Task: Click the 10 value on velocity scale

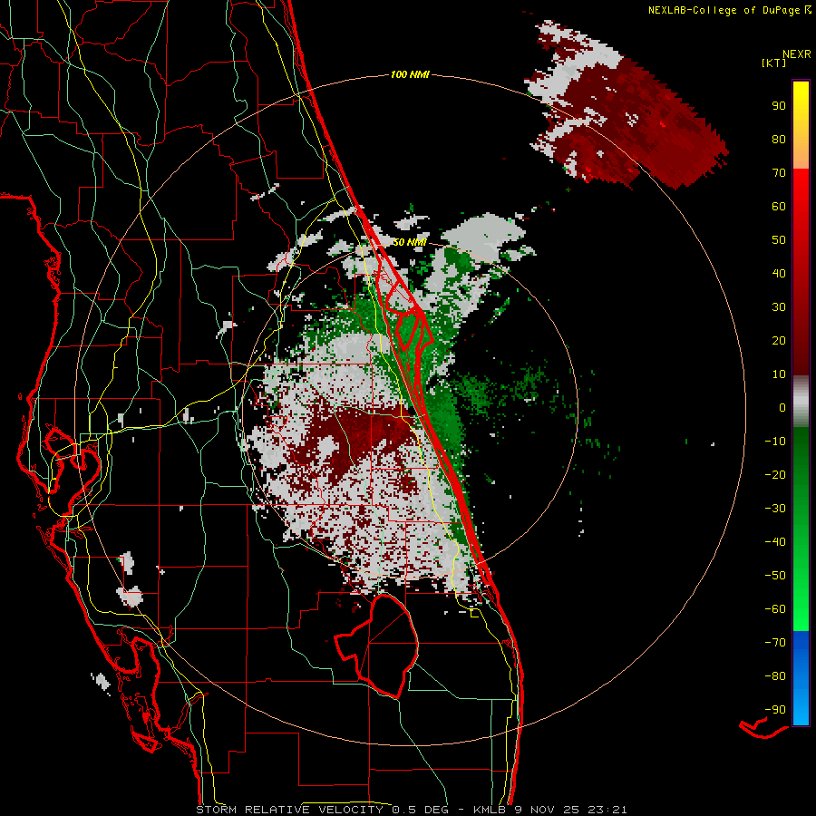Action: (x=779, y=374)
